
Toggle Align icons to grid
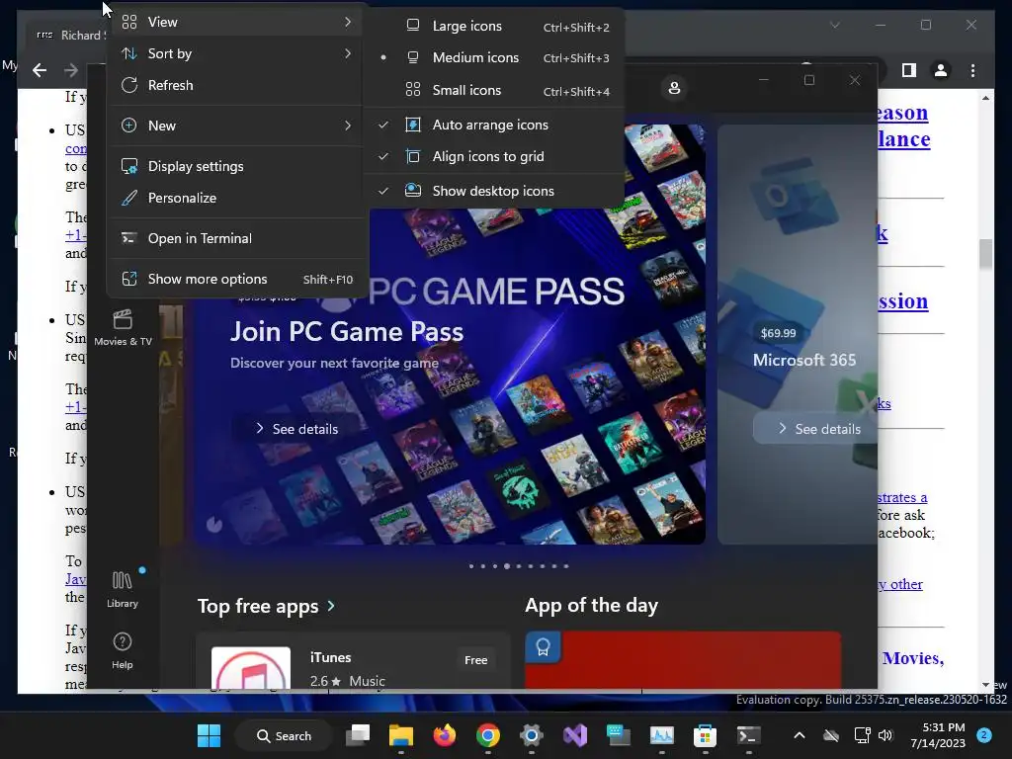pos(494,156)
